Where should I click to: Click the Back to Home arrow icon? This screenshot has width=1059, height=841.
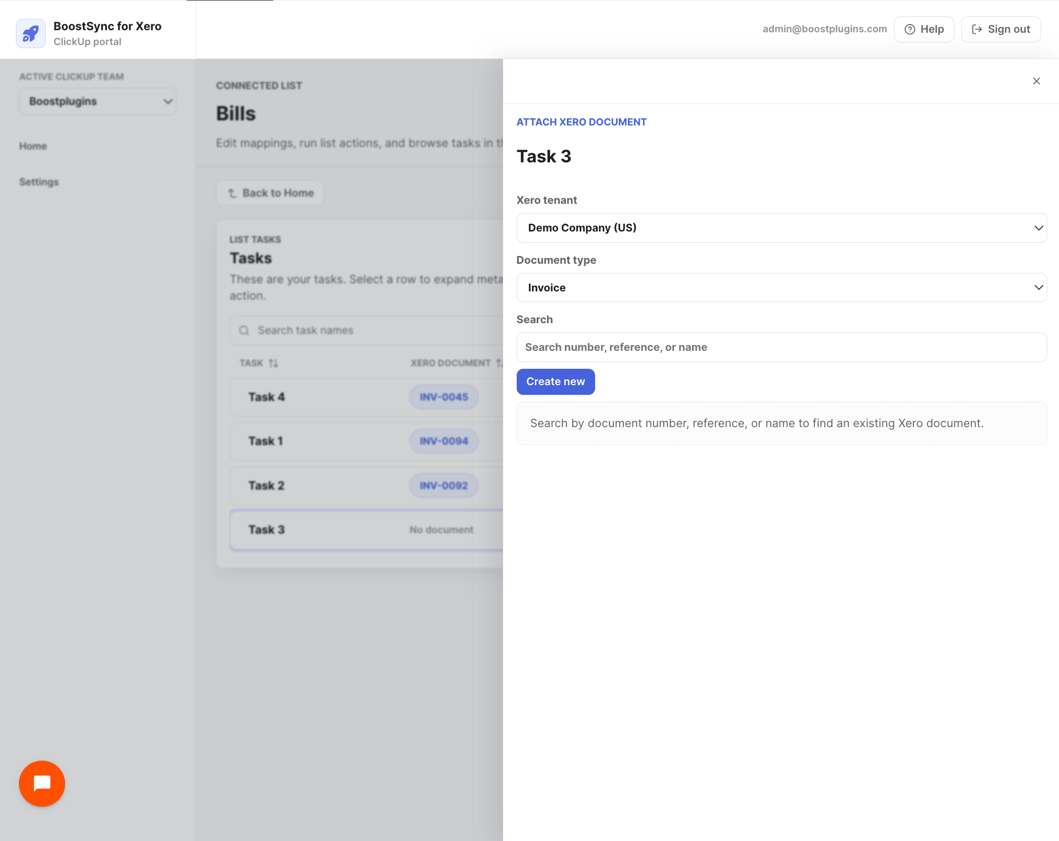(232, 193)
